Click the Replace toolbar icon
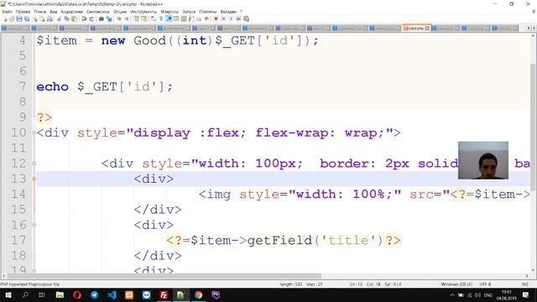The image size is (537, 302). coord(109,19)
